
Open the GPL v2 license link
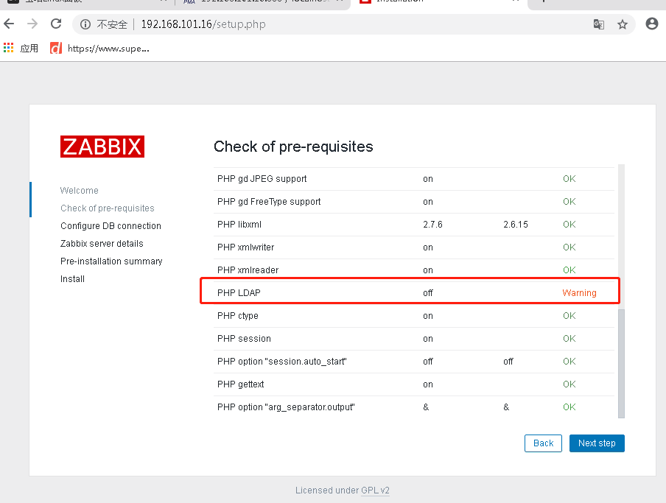[x=375, y=490]
